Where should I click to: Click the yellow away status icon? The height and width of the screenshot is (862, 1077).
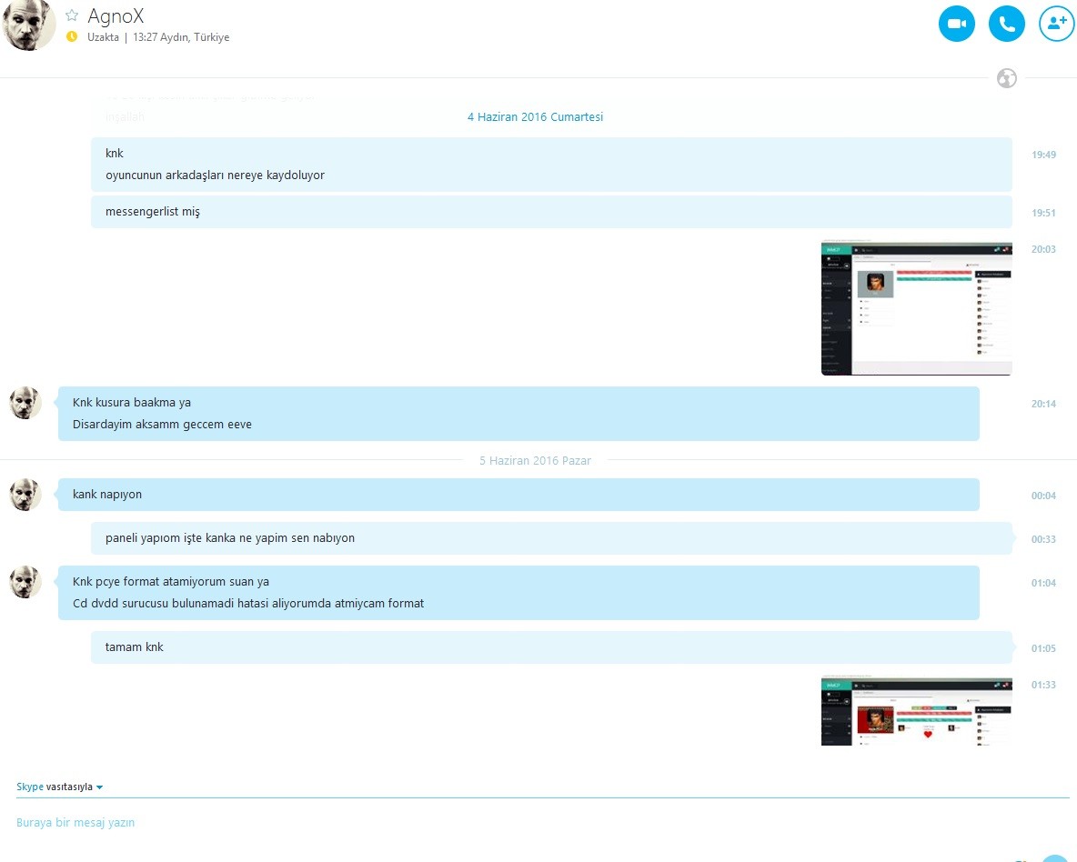pyautogui.click(x=72, y=36)
